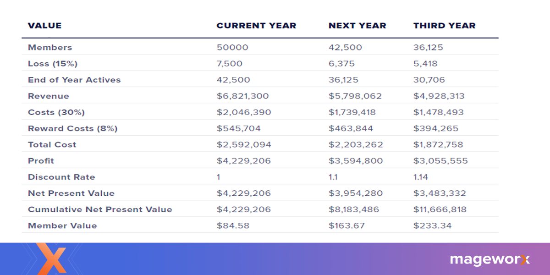Click the Discount Rate row label
This screenshot has width=550, height=275.
[x=61, y=177]
